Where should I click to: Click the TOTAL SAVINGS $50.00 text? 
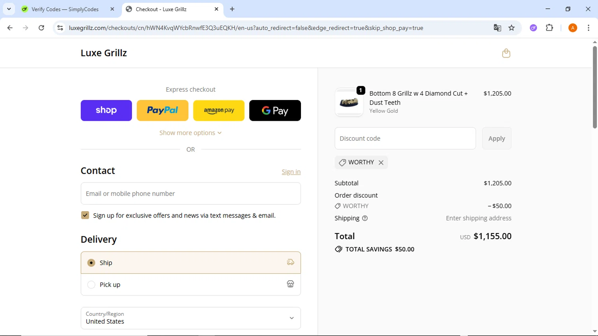pos(380,249)
